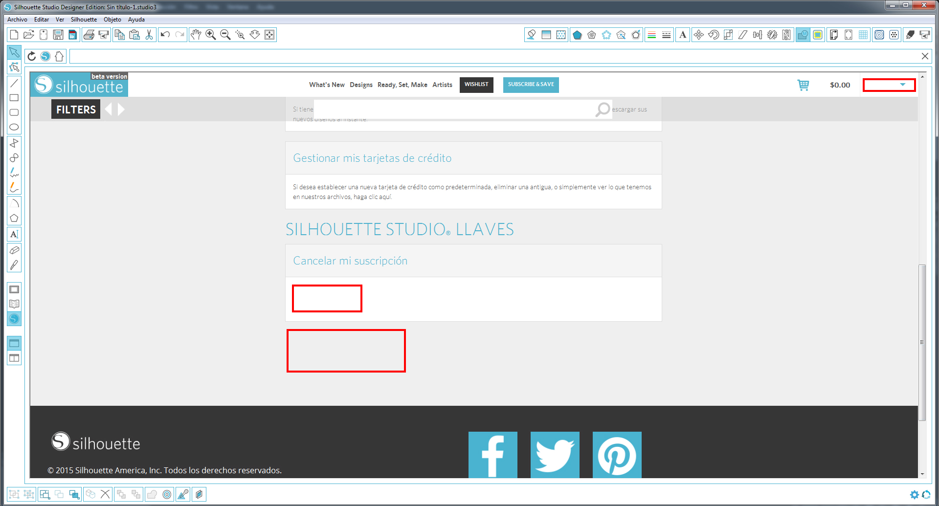This screenshot has width=939, height=506.
Task: Activate the Select arrow tool
Action: (14, 52)
